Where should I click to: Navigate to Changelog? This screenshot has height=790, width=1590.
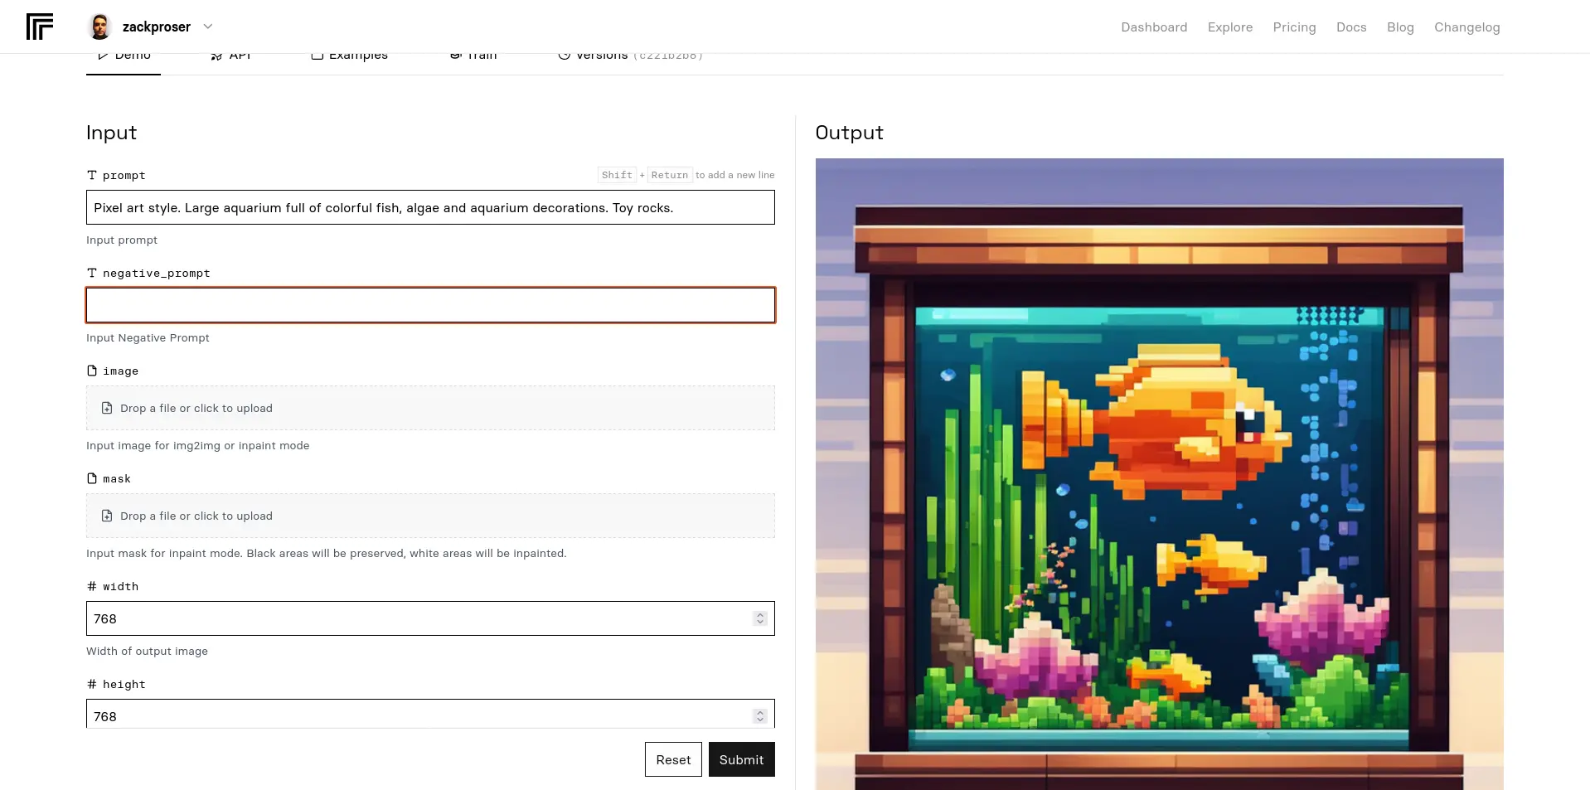click(1466, 27)
